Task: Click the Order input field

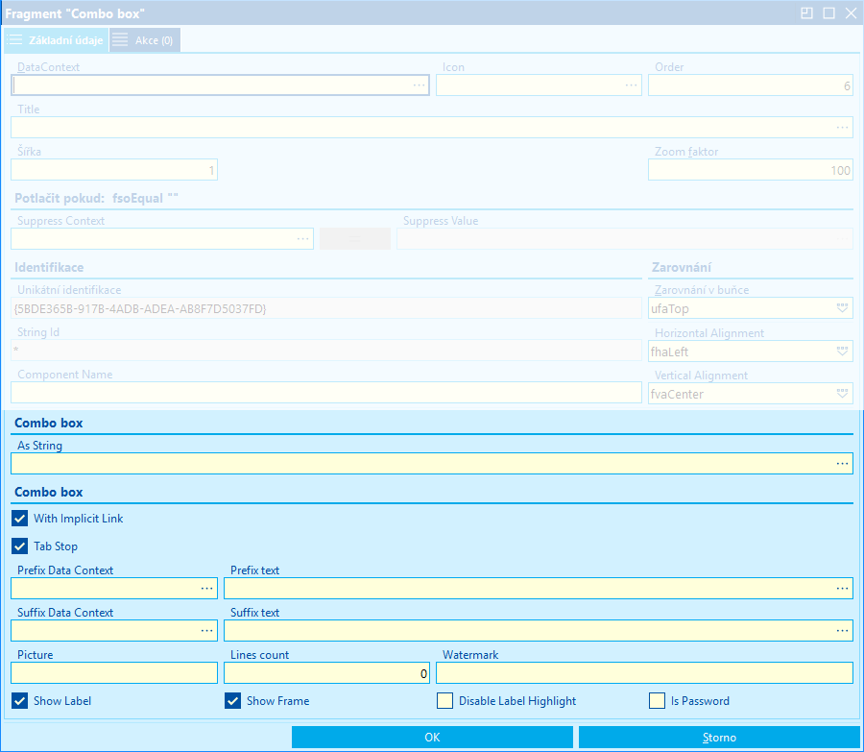Action: click(x=751, y=85)
